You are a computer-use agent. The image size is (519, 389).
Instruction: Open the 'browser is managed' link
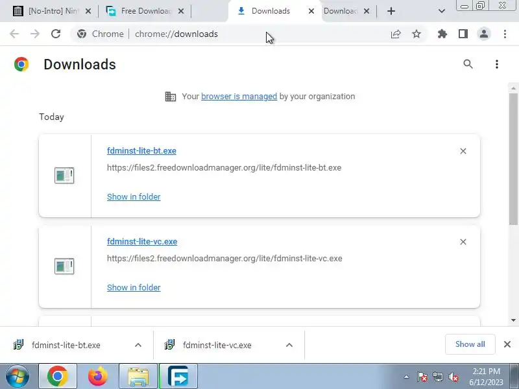click(239, 96)
